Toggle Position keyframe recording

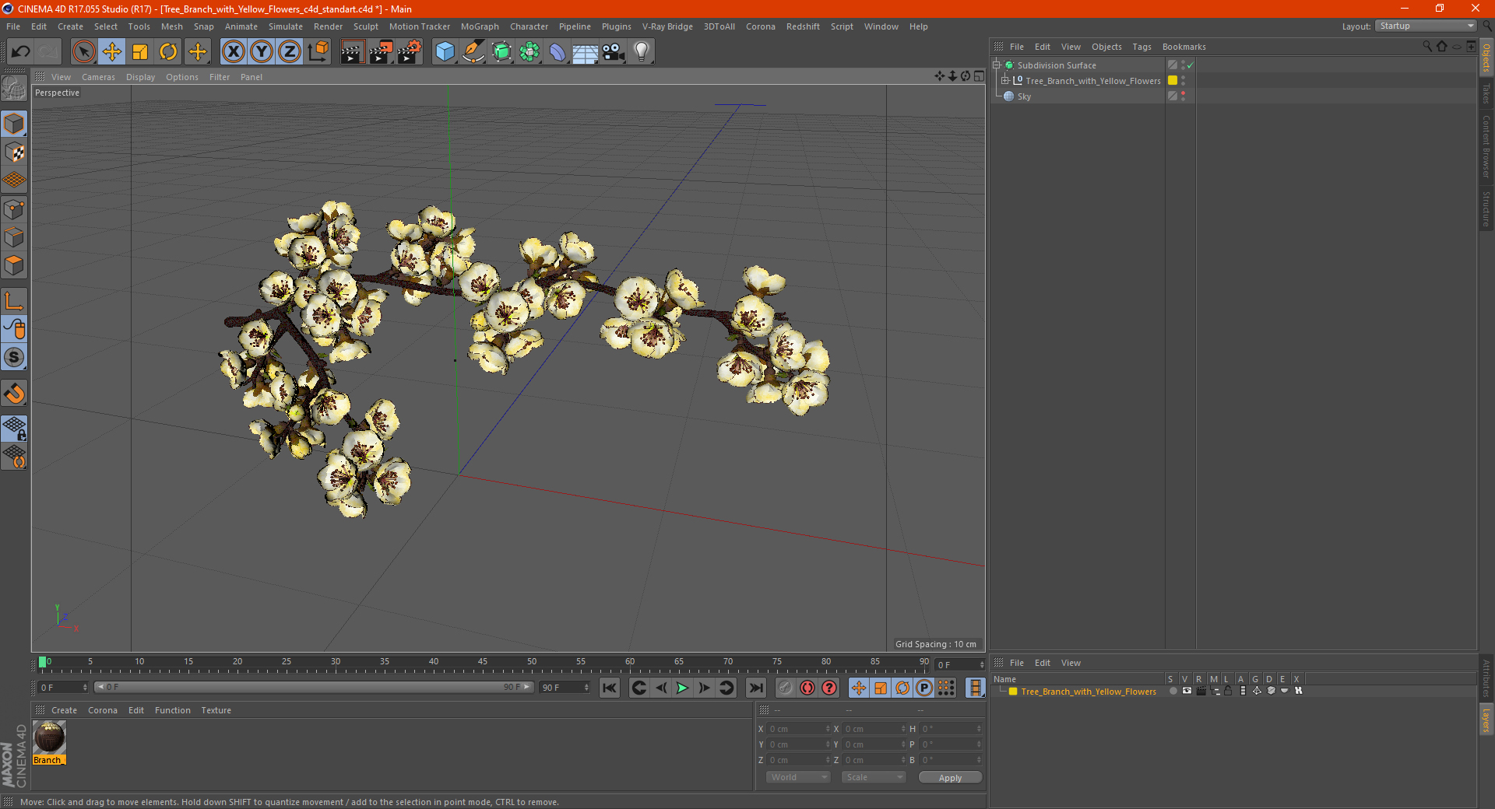tap(858, 688)
